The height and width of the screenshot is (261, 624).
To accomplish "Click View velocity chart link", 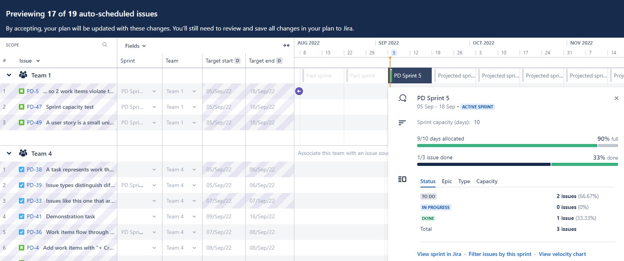I will point(562,254).
